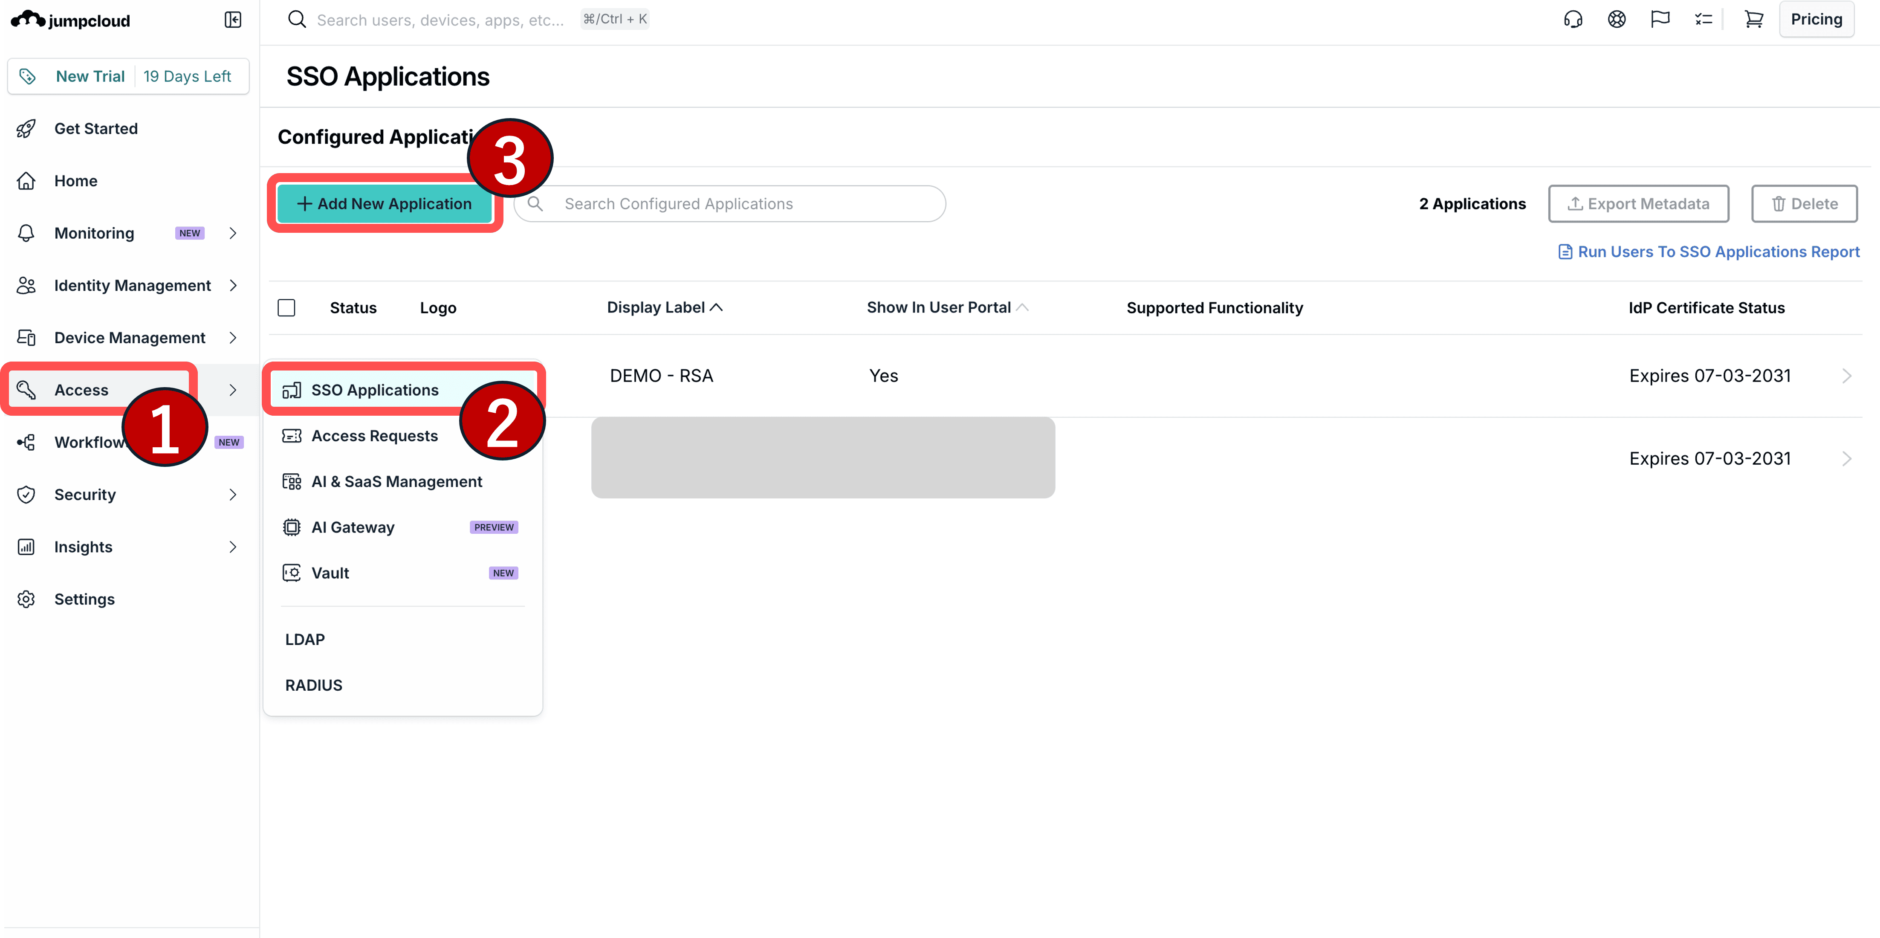Screen dimensions: 1880x938
Task: Focus the Search Configured Applications field
Action: point(731,204)
